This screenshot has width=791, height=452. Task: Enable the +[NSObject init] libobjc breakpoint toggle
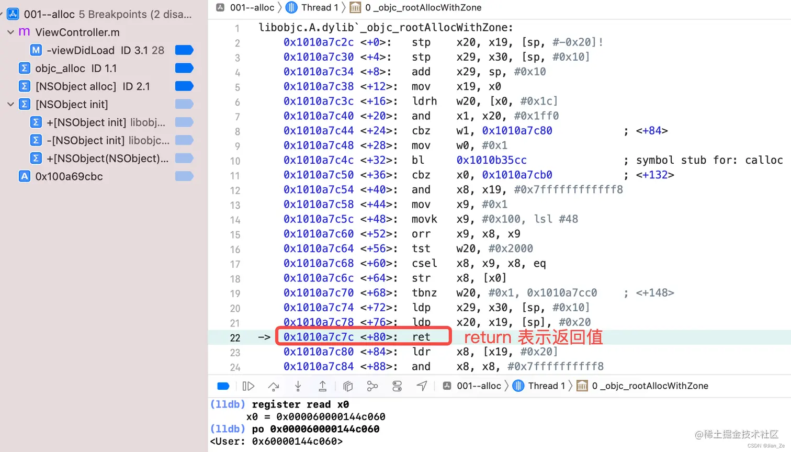pos(184,122)
